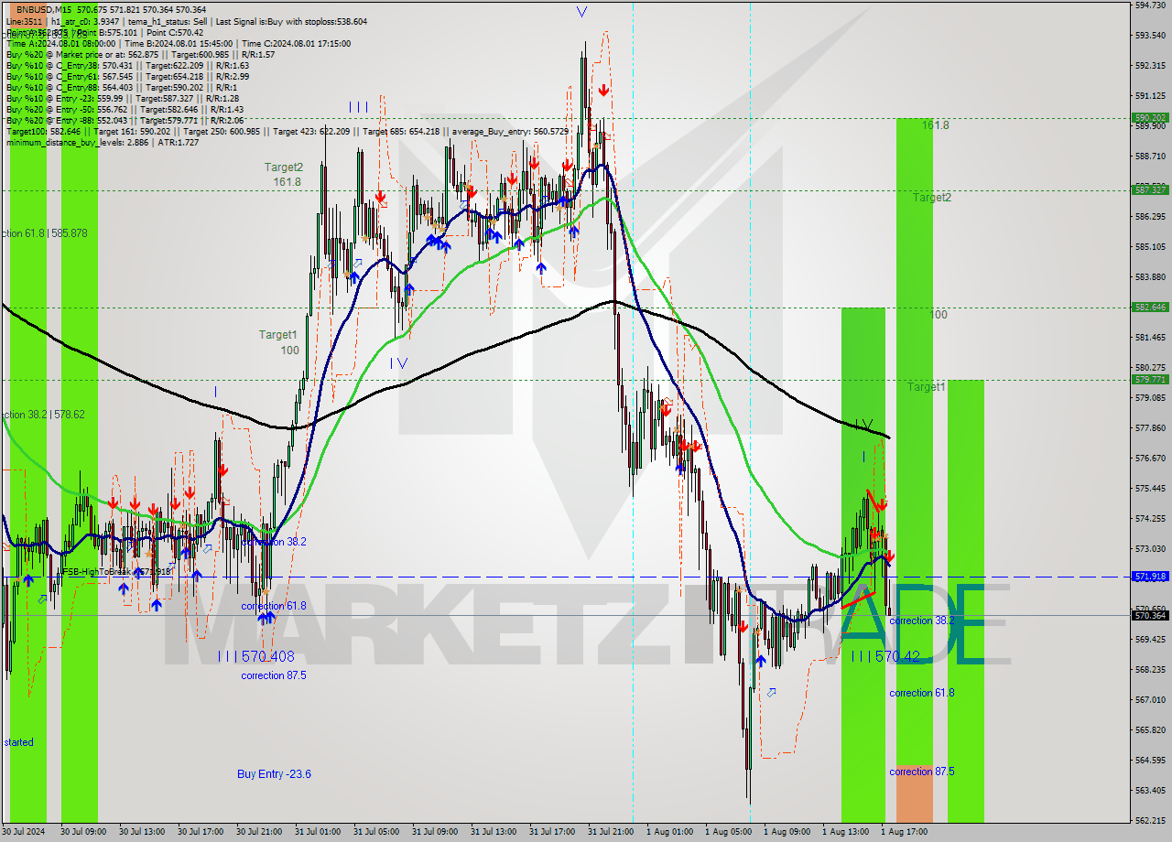
Task: Click the left 'correction 87.5' label
Action: (x=274, y=675)
